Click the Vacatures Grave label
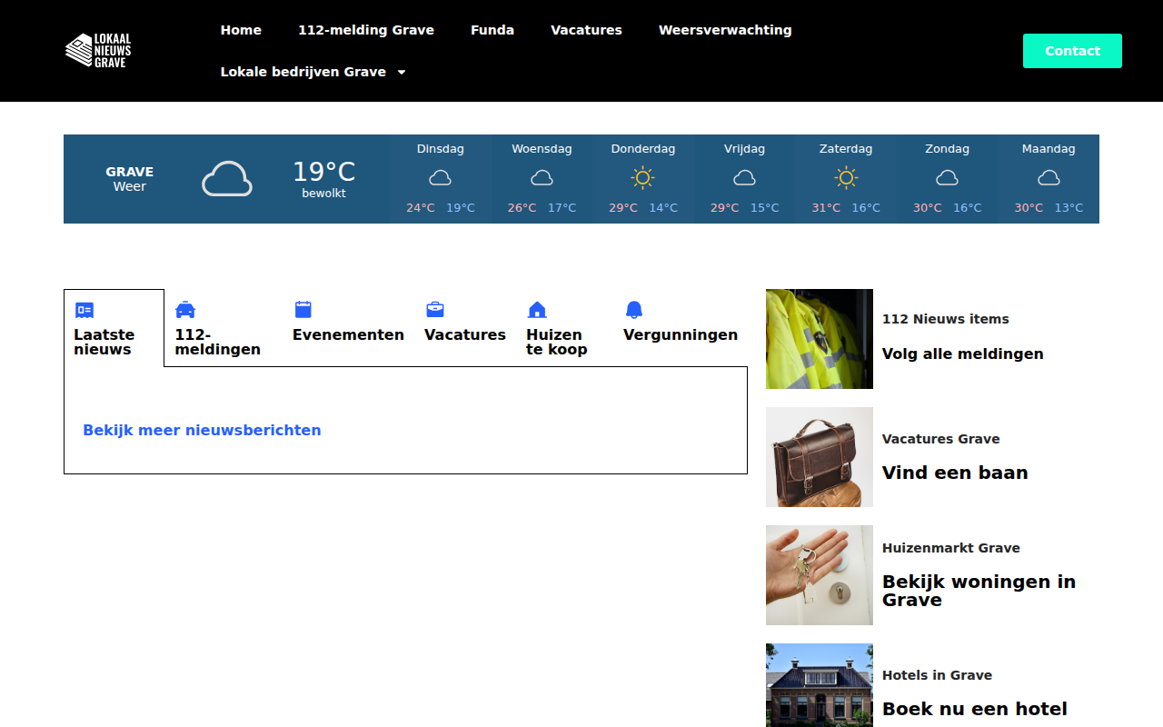This screenshot has width=1163, height=727. (941, 439)
